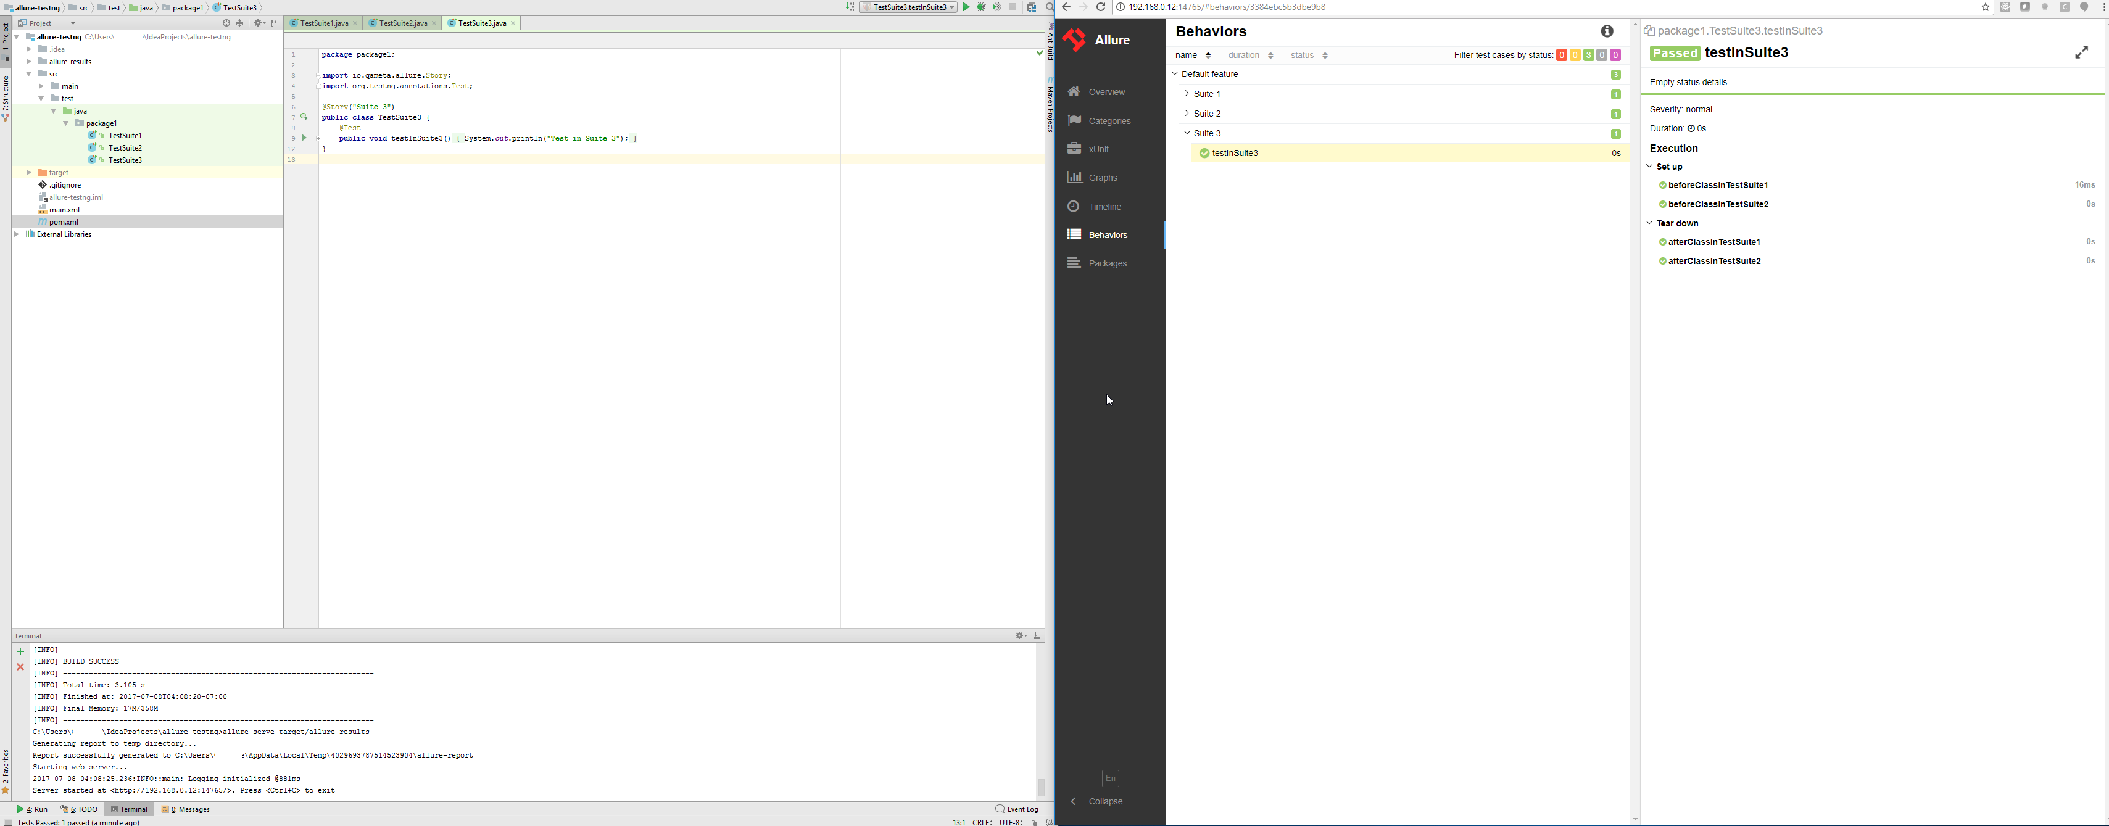Expand test details to fullscreen icon
Image resolution: width=2109 pixels, height=826 pixels.
click(2081, 52)
